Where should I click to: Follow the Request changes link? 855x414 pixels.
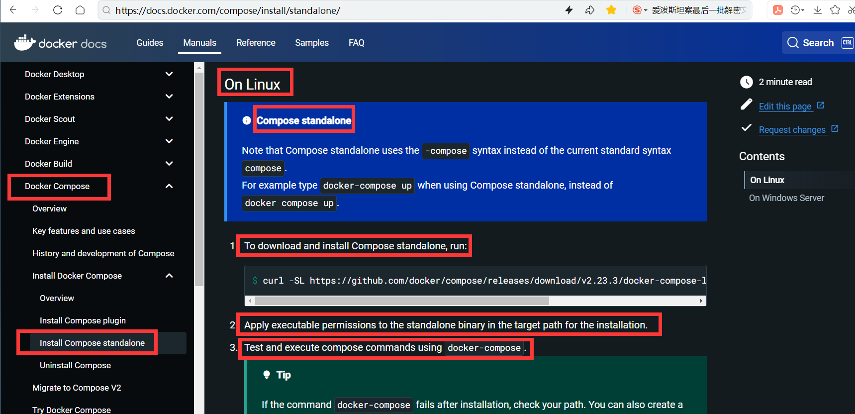pyautogui.click(x=792, y=129)
